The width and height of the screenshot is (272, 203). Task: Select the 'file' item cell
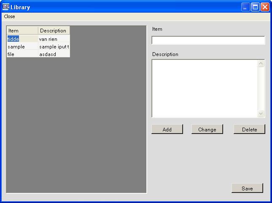[22, 54]
